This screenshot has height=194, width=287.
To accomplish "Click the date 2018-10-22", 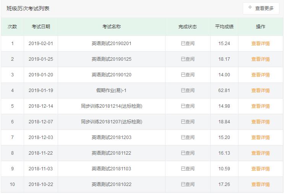I will [41, 184].
